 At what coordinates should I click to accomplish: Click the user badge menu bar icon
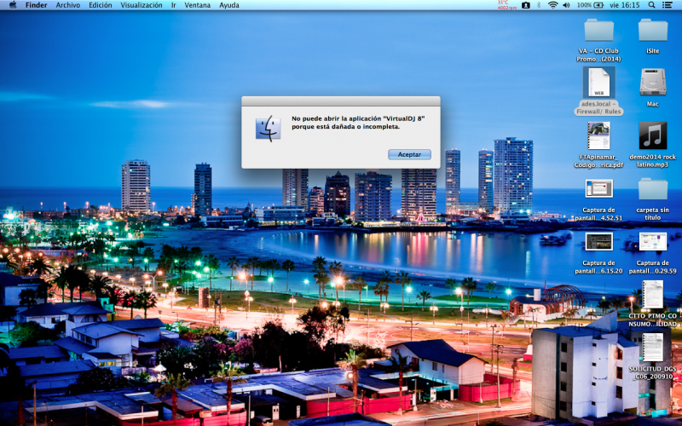click(526, 5)
